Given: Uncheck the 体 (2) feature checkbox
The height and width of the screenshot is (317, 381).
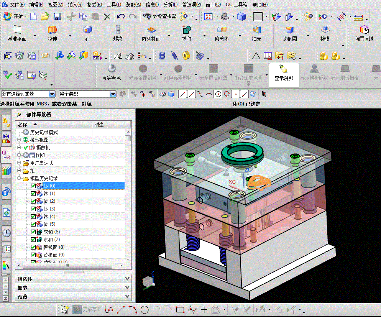Looking at the screenshot, I should (33, 201).
